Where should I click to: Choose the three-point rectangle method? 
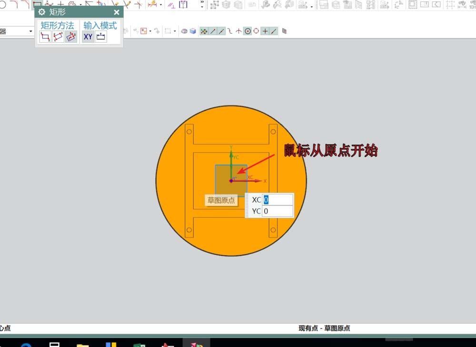[58, 37]
